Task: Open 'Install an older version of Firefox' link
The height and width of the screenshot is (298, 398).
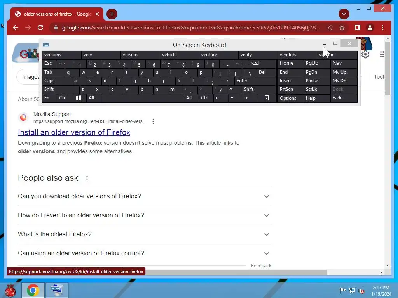Action: (x=74, y=132)
